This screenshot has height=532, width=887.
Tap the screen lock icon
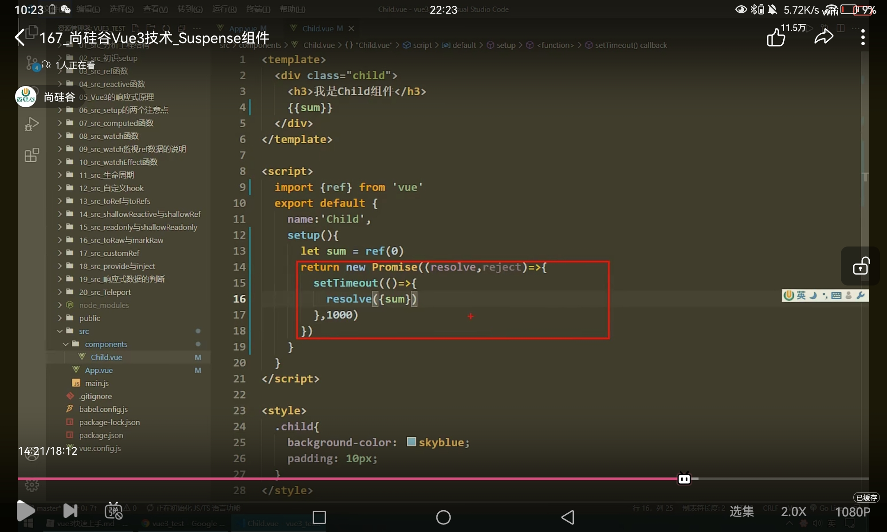[x=861, y=266]
